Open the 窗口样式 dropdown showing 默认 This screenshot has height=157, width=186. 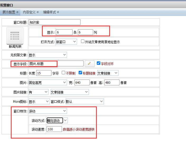tap(84, 101)
